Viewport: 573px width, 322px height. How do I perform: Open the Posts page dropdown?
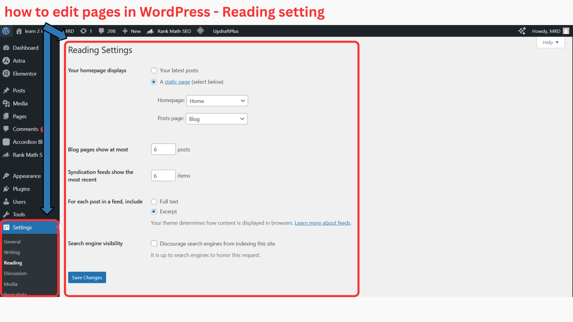217,119
